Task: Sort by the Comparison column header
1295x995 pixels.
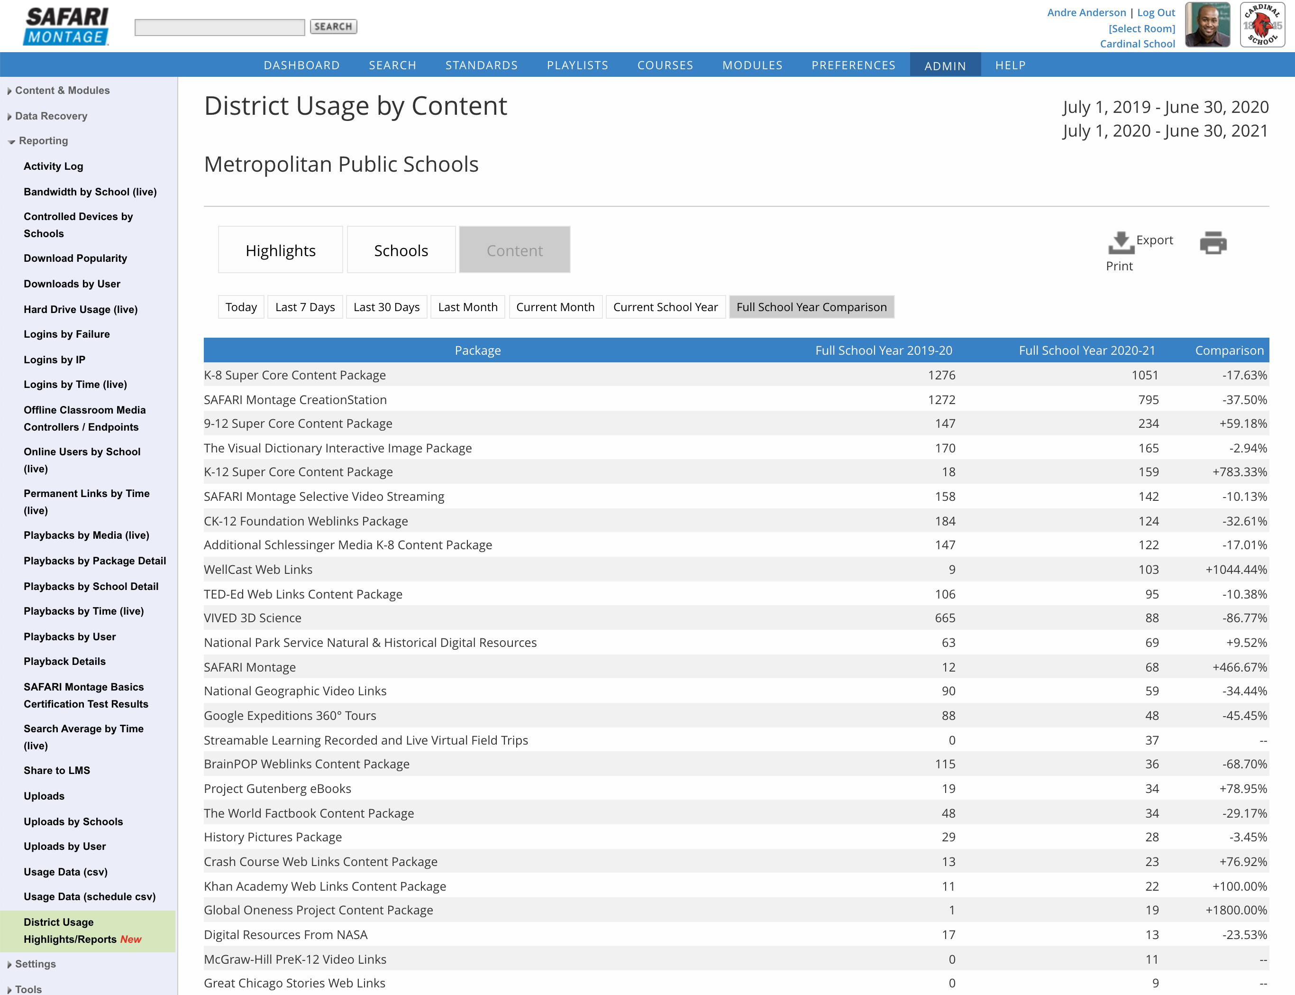Action: click(x=1229, y=350)
